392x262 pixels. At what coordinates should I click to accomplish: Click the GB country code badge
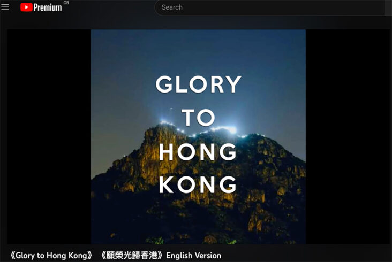coord(66,3)
